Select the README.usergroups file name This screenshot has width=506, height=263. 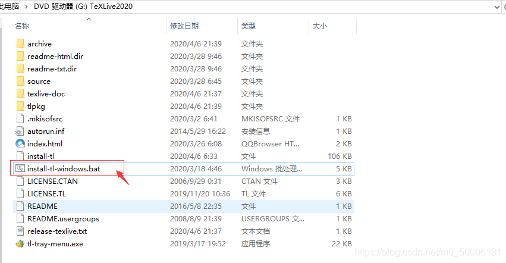coord(63,219)
